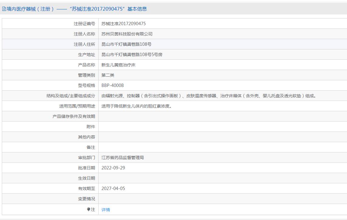Click the approval date 2022-09-29
Screen dimensions: 347x220
point(113,168)
